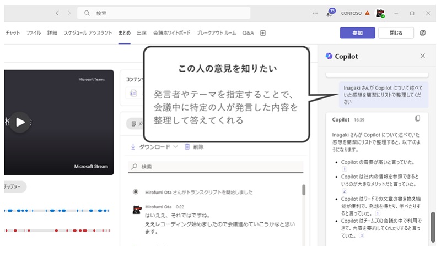Click the チャプター chip
This screenshot has width=441, height=253.
(x=15, y=186)
